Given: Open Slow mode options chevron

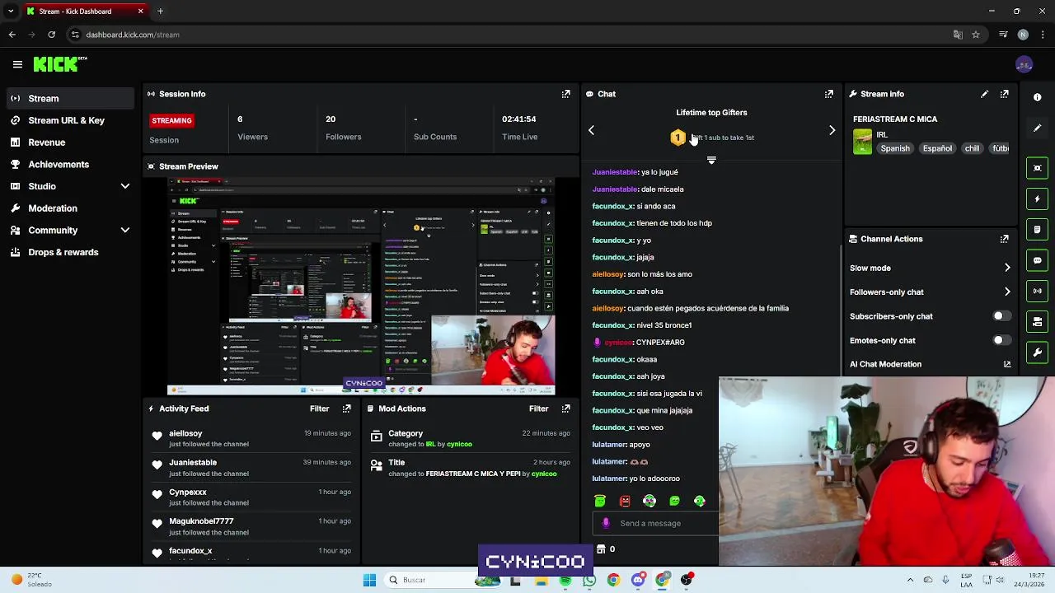Looking at the screenshot, I should pos(1006,268).
